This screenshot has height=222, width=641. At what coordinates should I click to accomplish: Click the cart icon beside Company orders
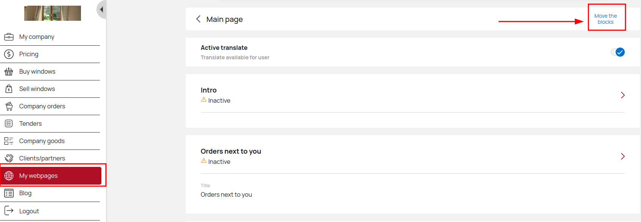pyautogui.click(x=9, y=106)
